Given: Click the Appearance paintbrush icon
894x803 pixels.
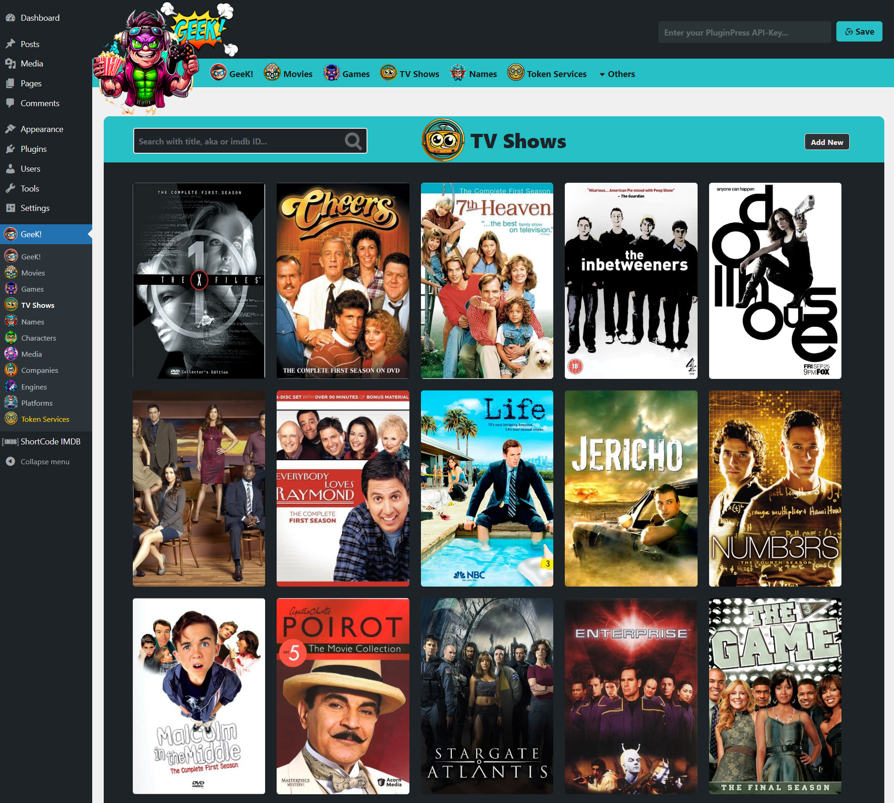Looking at the screenshot, I should point(10,129).
